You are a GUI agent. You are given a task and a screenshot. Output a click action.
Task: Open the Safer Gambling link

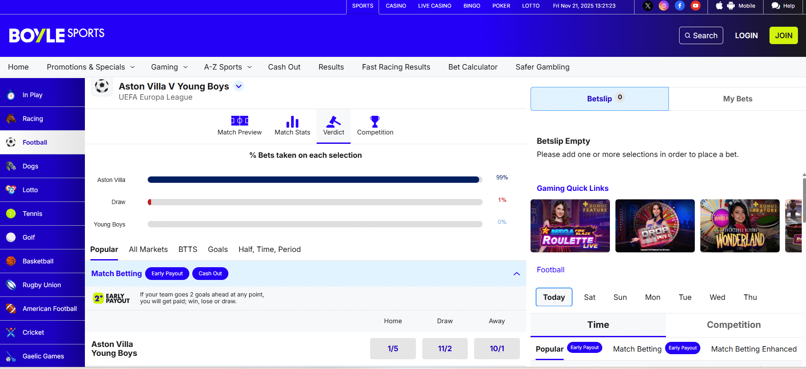(x=542, y=67)
